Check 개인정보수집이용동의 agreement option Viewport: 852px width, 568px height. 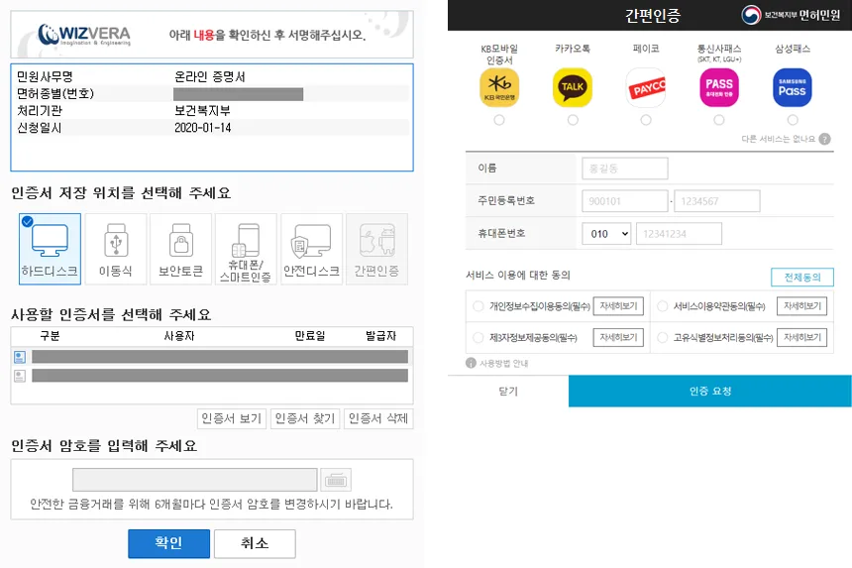click(x=479, y=306)
